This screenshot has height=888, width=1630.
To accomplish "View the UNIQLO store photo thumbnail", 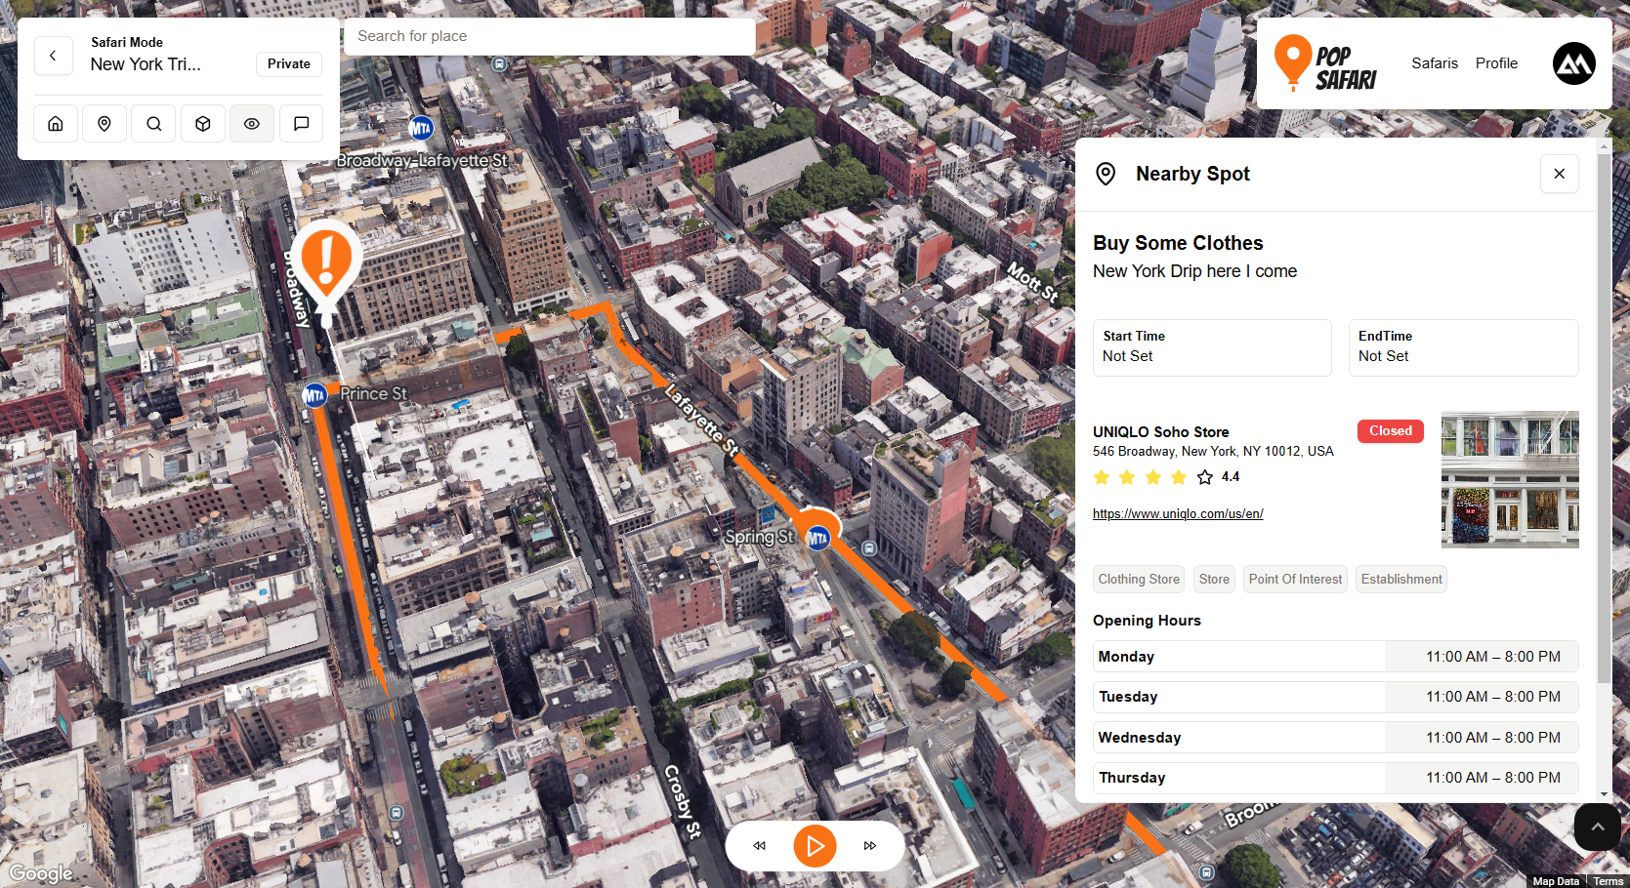I will (x=1510, y=479).
